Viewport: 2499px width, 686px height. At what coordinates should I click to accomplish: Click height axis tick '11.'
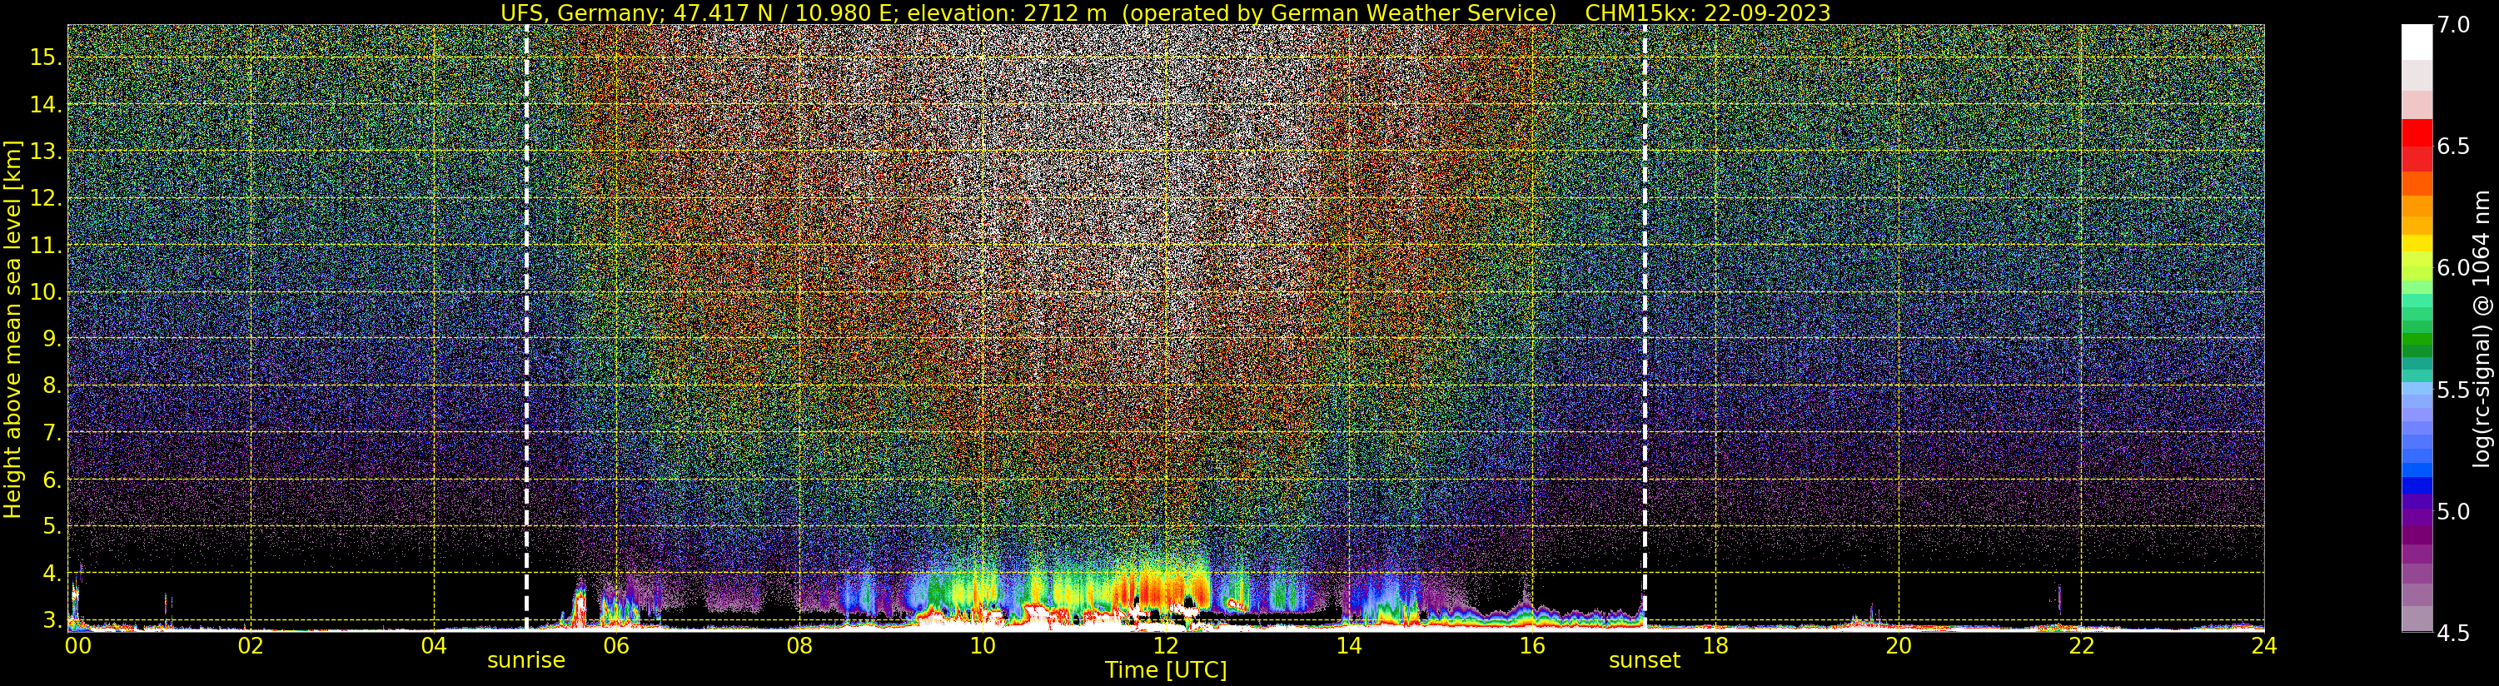[x=46, y=246]
